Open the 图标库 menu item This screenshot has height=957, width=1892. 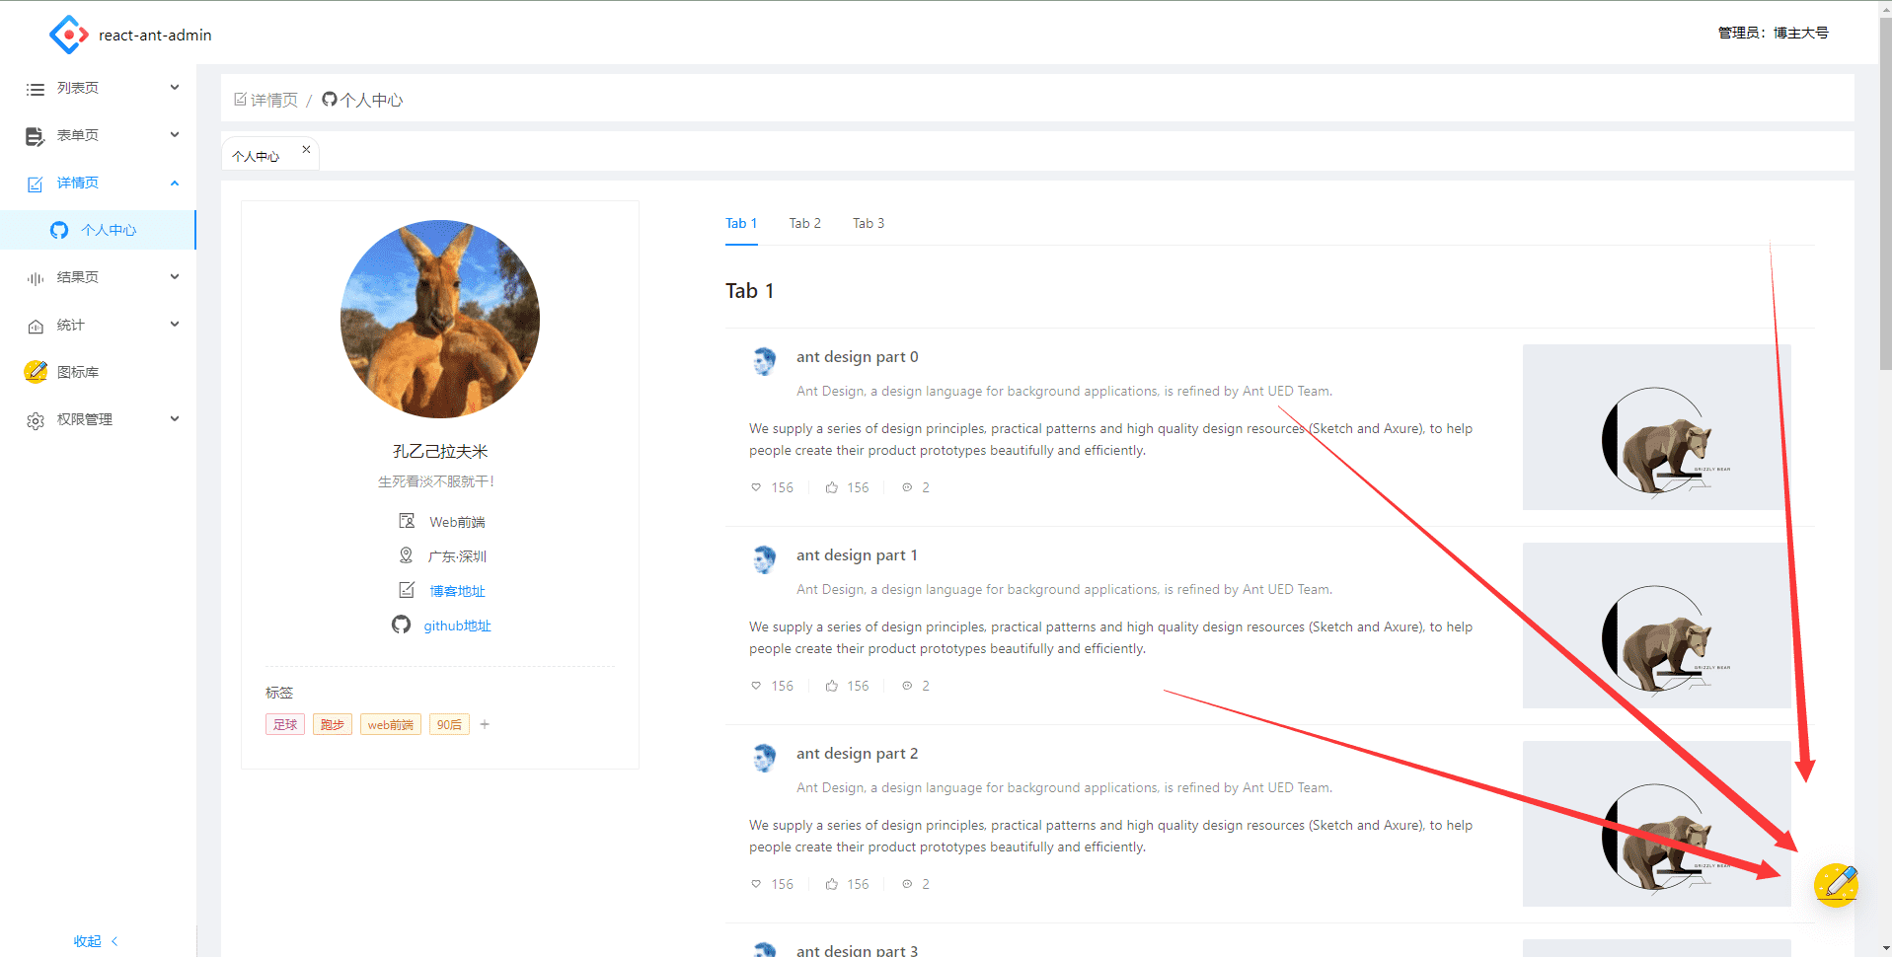click(x=98, y=372)
